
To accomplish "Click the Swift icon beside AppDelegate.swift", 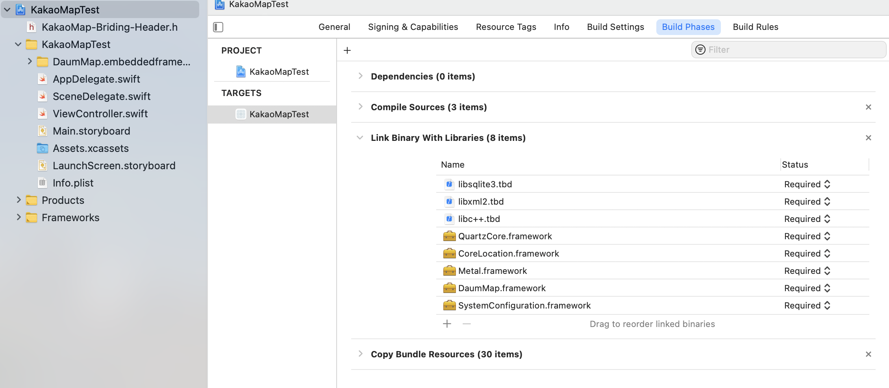I will tap(43, 79).
